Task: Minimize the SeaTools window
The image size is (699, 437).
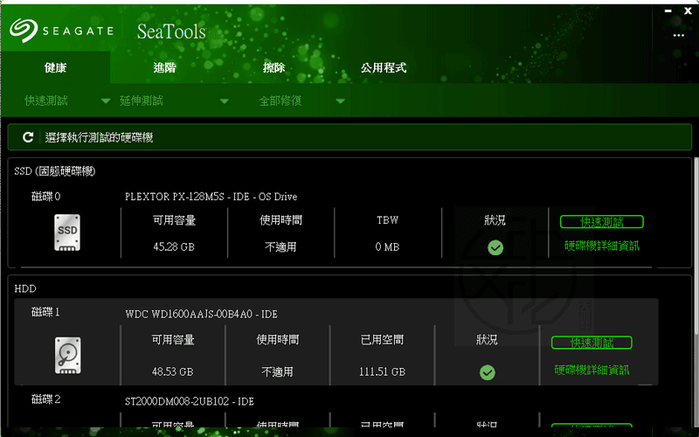Action: pos(668,11)
